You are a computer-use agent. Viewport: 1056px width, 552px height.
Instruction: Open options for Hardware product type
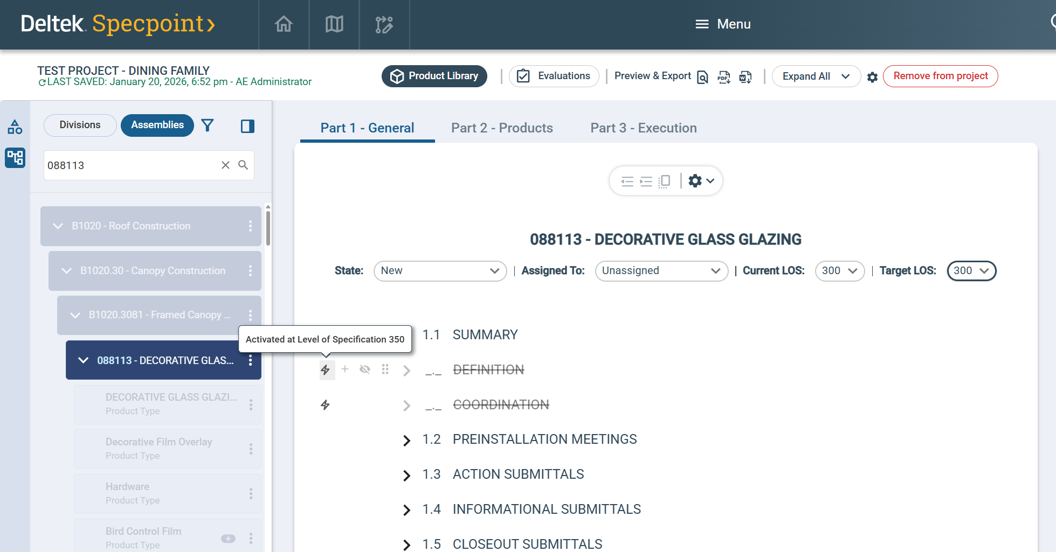click(251, 494)
